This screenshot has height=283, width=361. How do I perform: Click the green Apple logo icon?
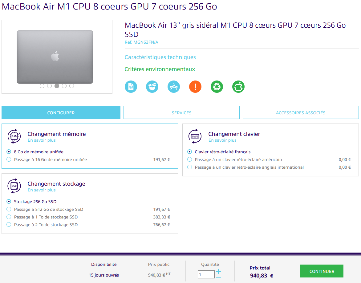(238, 87)
